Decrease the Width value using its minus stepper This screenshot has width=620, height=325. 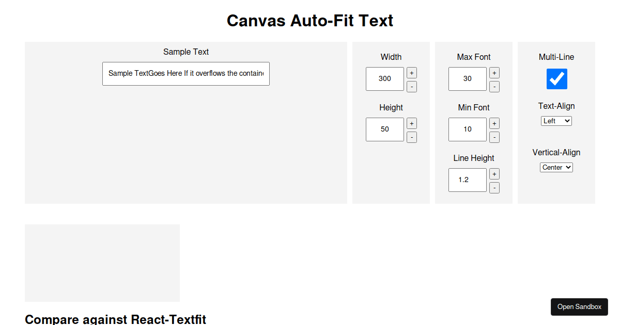pyautogui.click(x=411, y=87)
